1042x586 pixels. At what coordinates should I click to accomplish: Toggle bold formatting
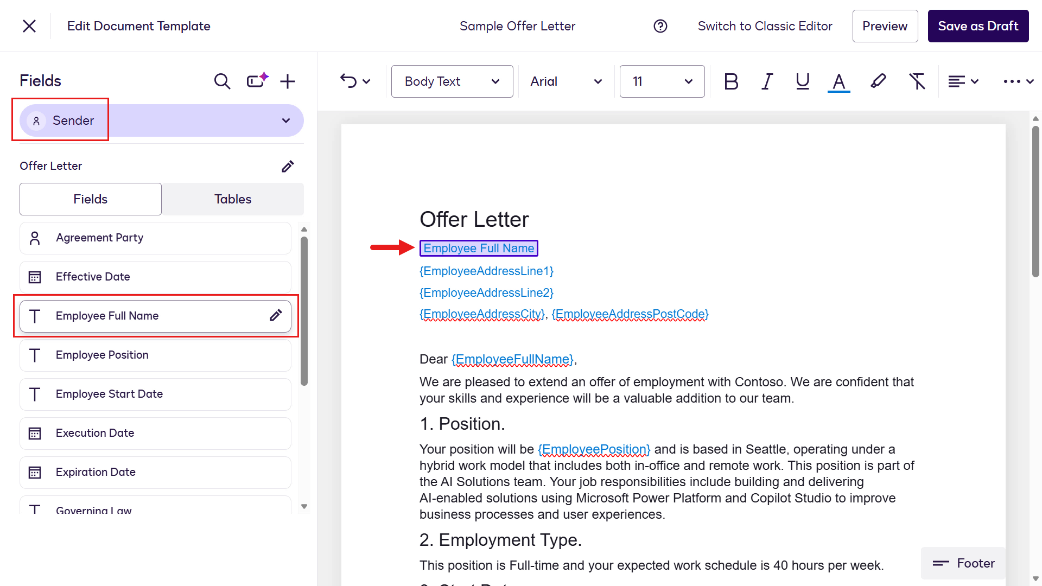click(731, 81)
